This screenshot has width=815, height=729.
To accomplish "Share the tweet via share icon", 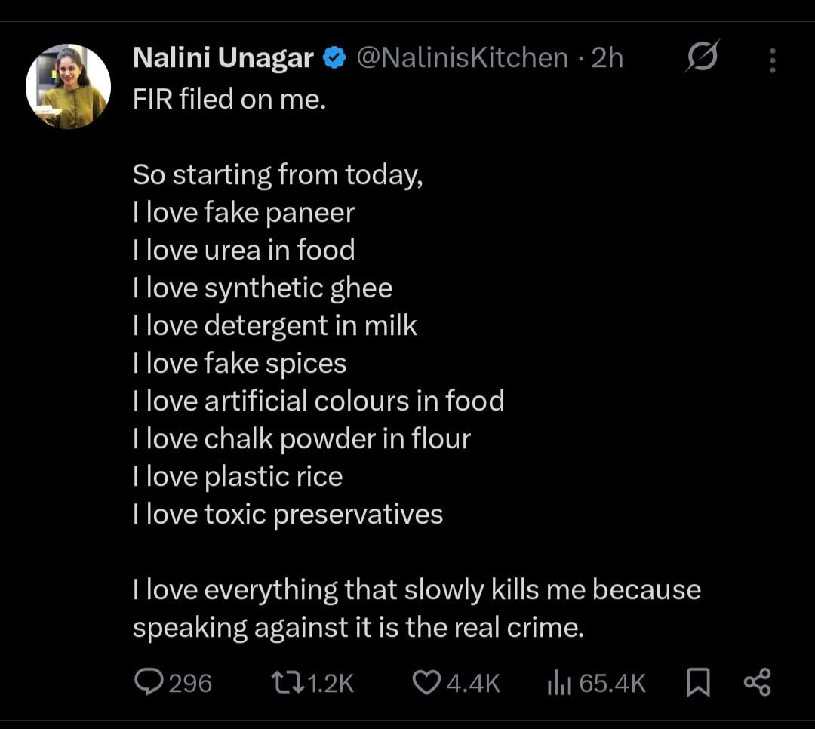I will coord(757,682).
